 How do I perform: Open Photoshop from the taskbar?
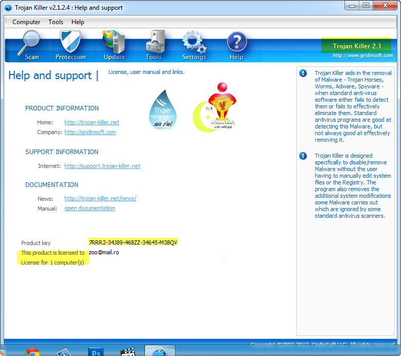[x=96, y=352]
